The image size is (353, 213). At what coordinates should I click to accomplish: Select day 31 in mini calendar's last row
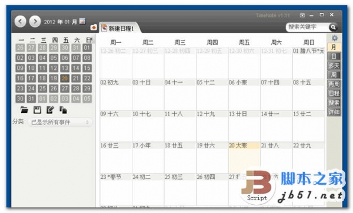(31, 99)
